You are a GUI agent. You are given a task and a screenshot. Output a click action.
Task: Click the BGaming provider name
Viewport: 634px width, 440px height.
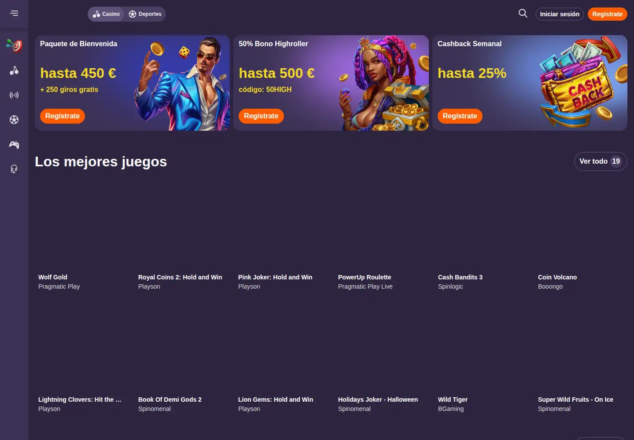tap(451, 409)
